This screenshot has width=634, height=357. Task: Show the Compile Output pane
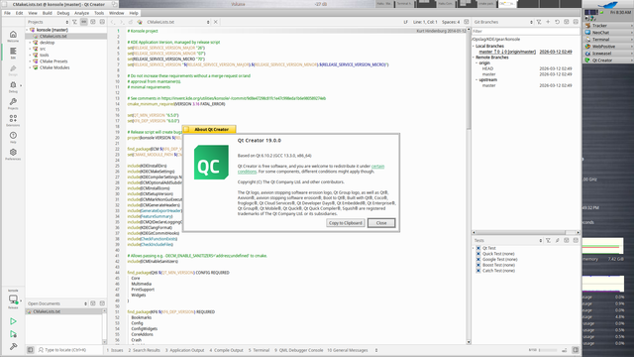click(x=227, y=350)
